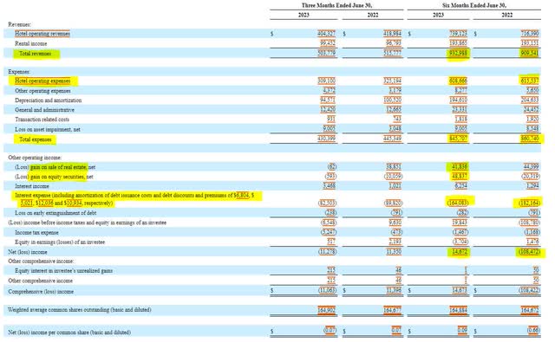Click the 'Expenses:' section heading

click(19, 72)
